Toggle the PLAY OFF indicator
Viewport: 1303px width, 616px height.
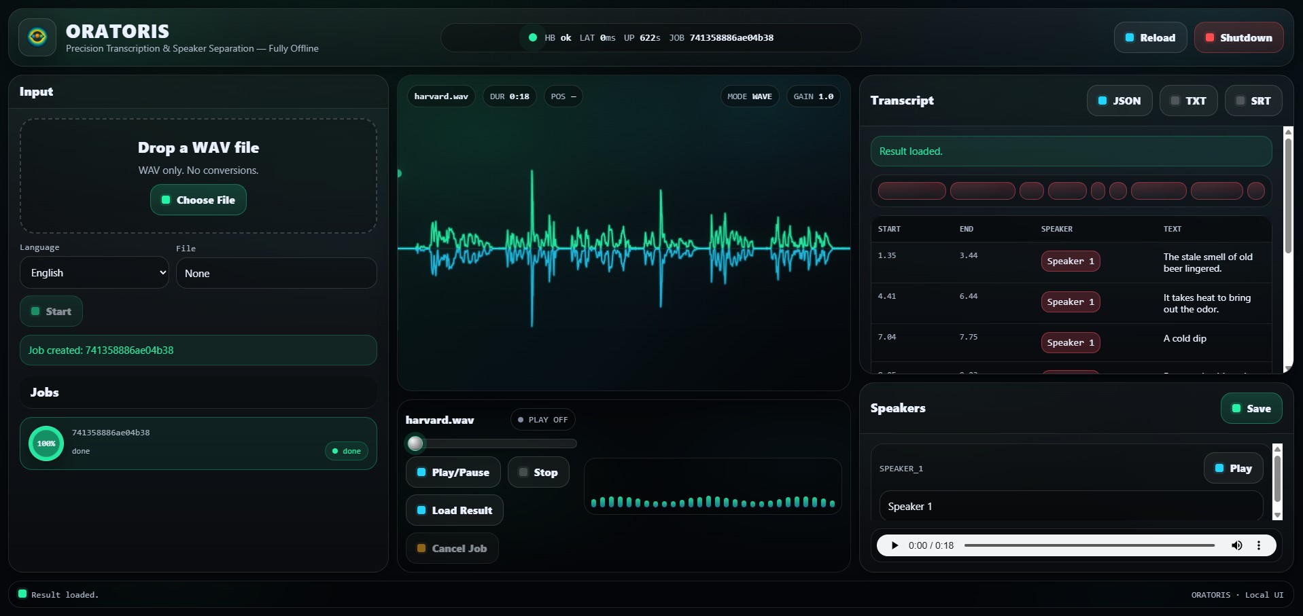pos(542,420)
